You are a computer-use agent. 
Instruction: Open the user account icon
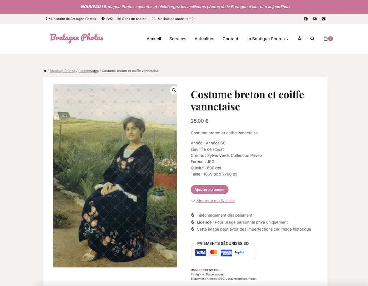click(299, 39)
